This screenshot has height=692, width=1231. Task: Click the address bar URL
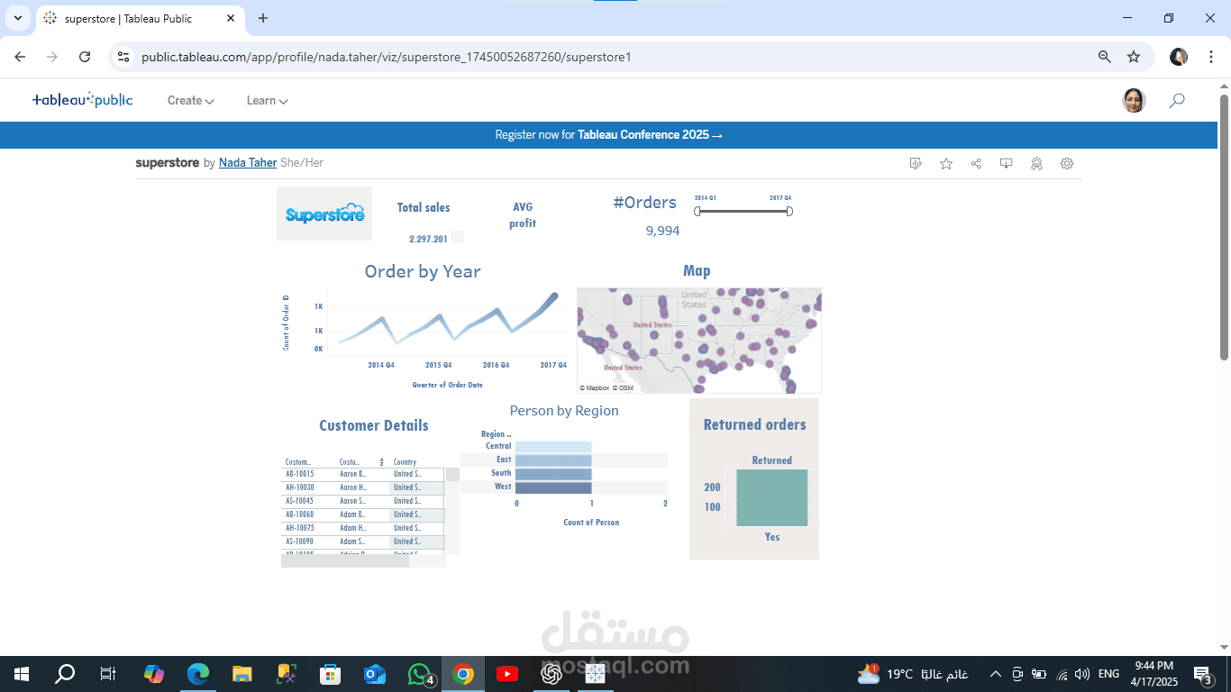coord(386,57)
